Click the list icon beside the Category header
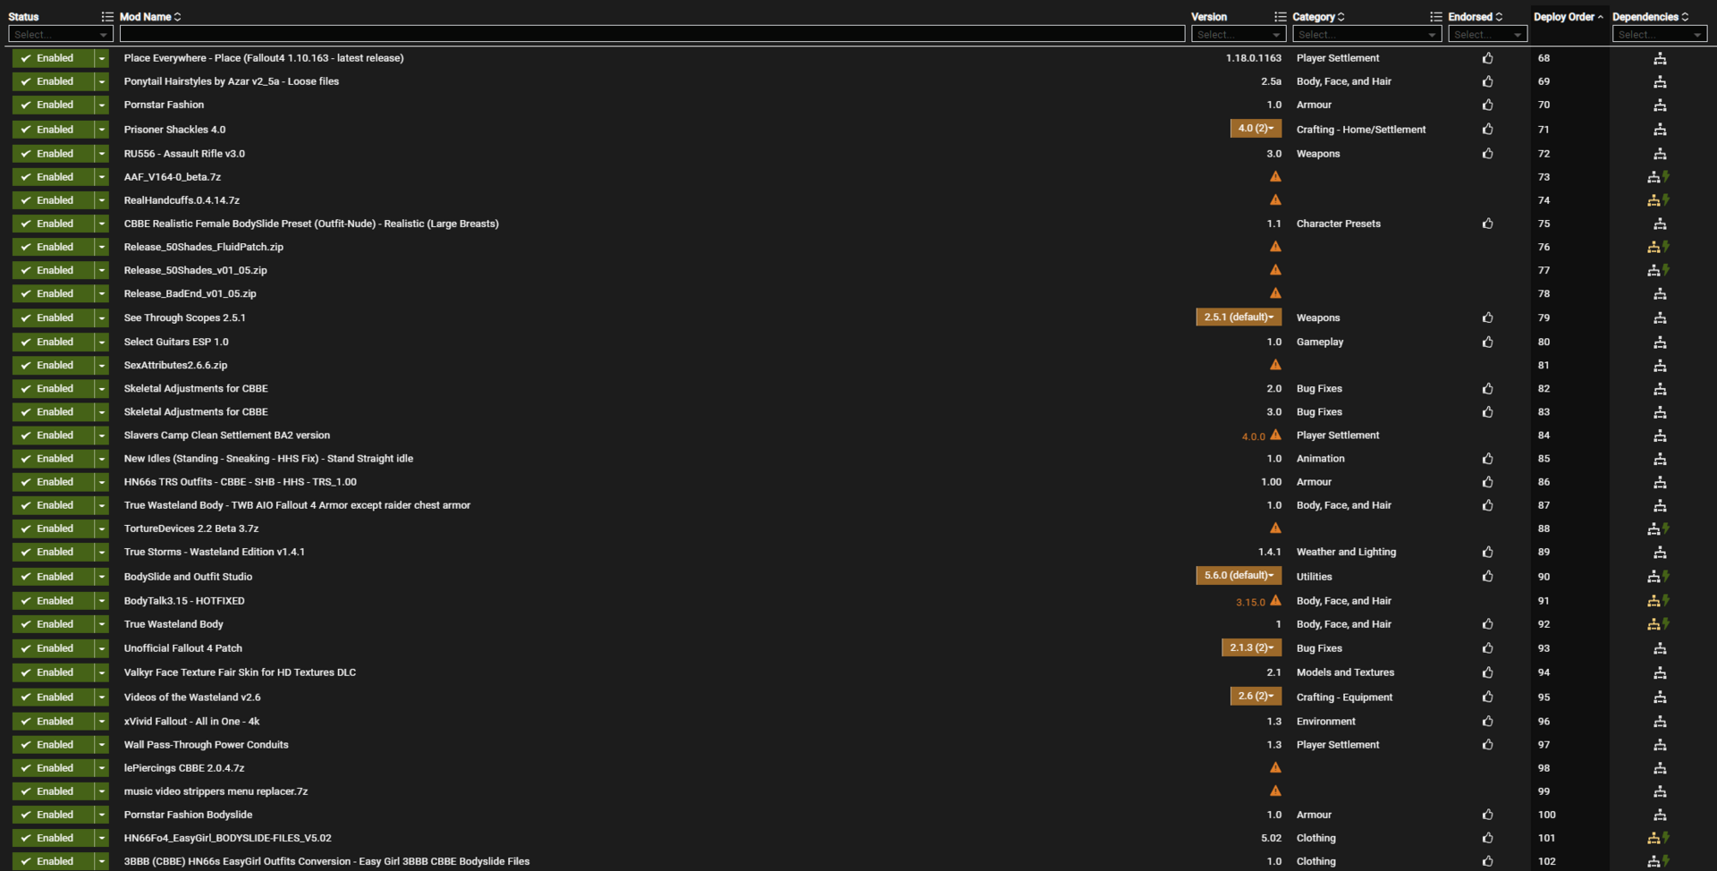 [x=1435, y=17]
